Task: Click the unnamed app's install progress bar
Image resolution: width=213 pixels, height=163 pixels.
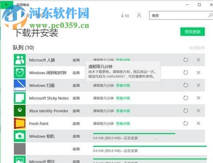Action: [x=150, y=146]
